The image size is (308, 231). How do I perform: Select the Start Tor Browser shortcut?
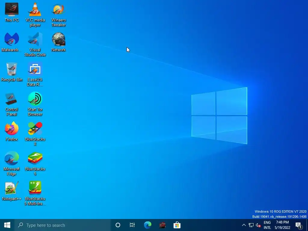tap(35, 104)
